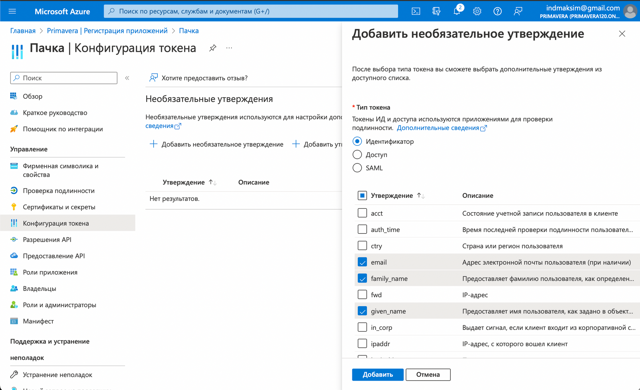The height and width of the screenshot is (390, 640).
Task: Click the feedback icon in top bar
Action: [518, 12]
